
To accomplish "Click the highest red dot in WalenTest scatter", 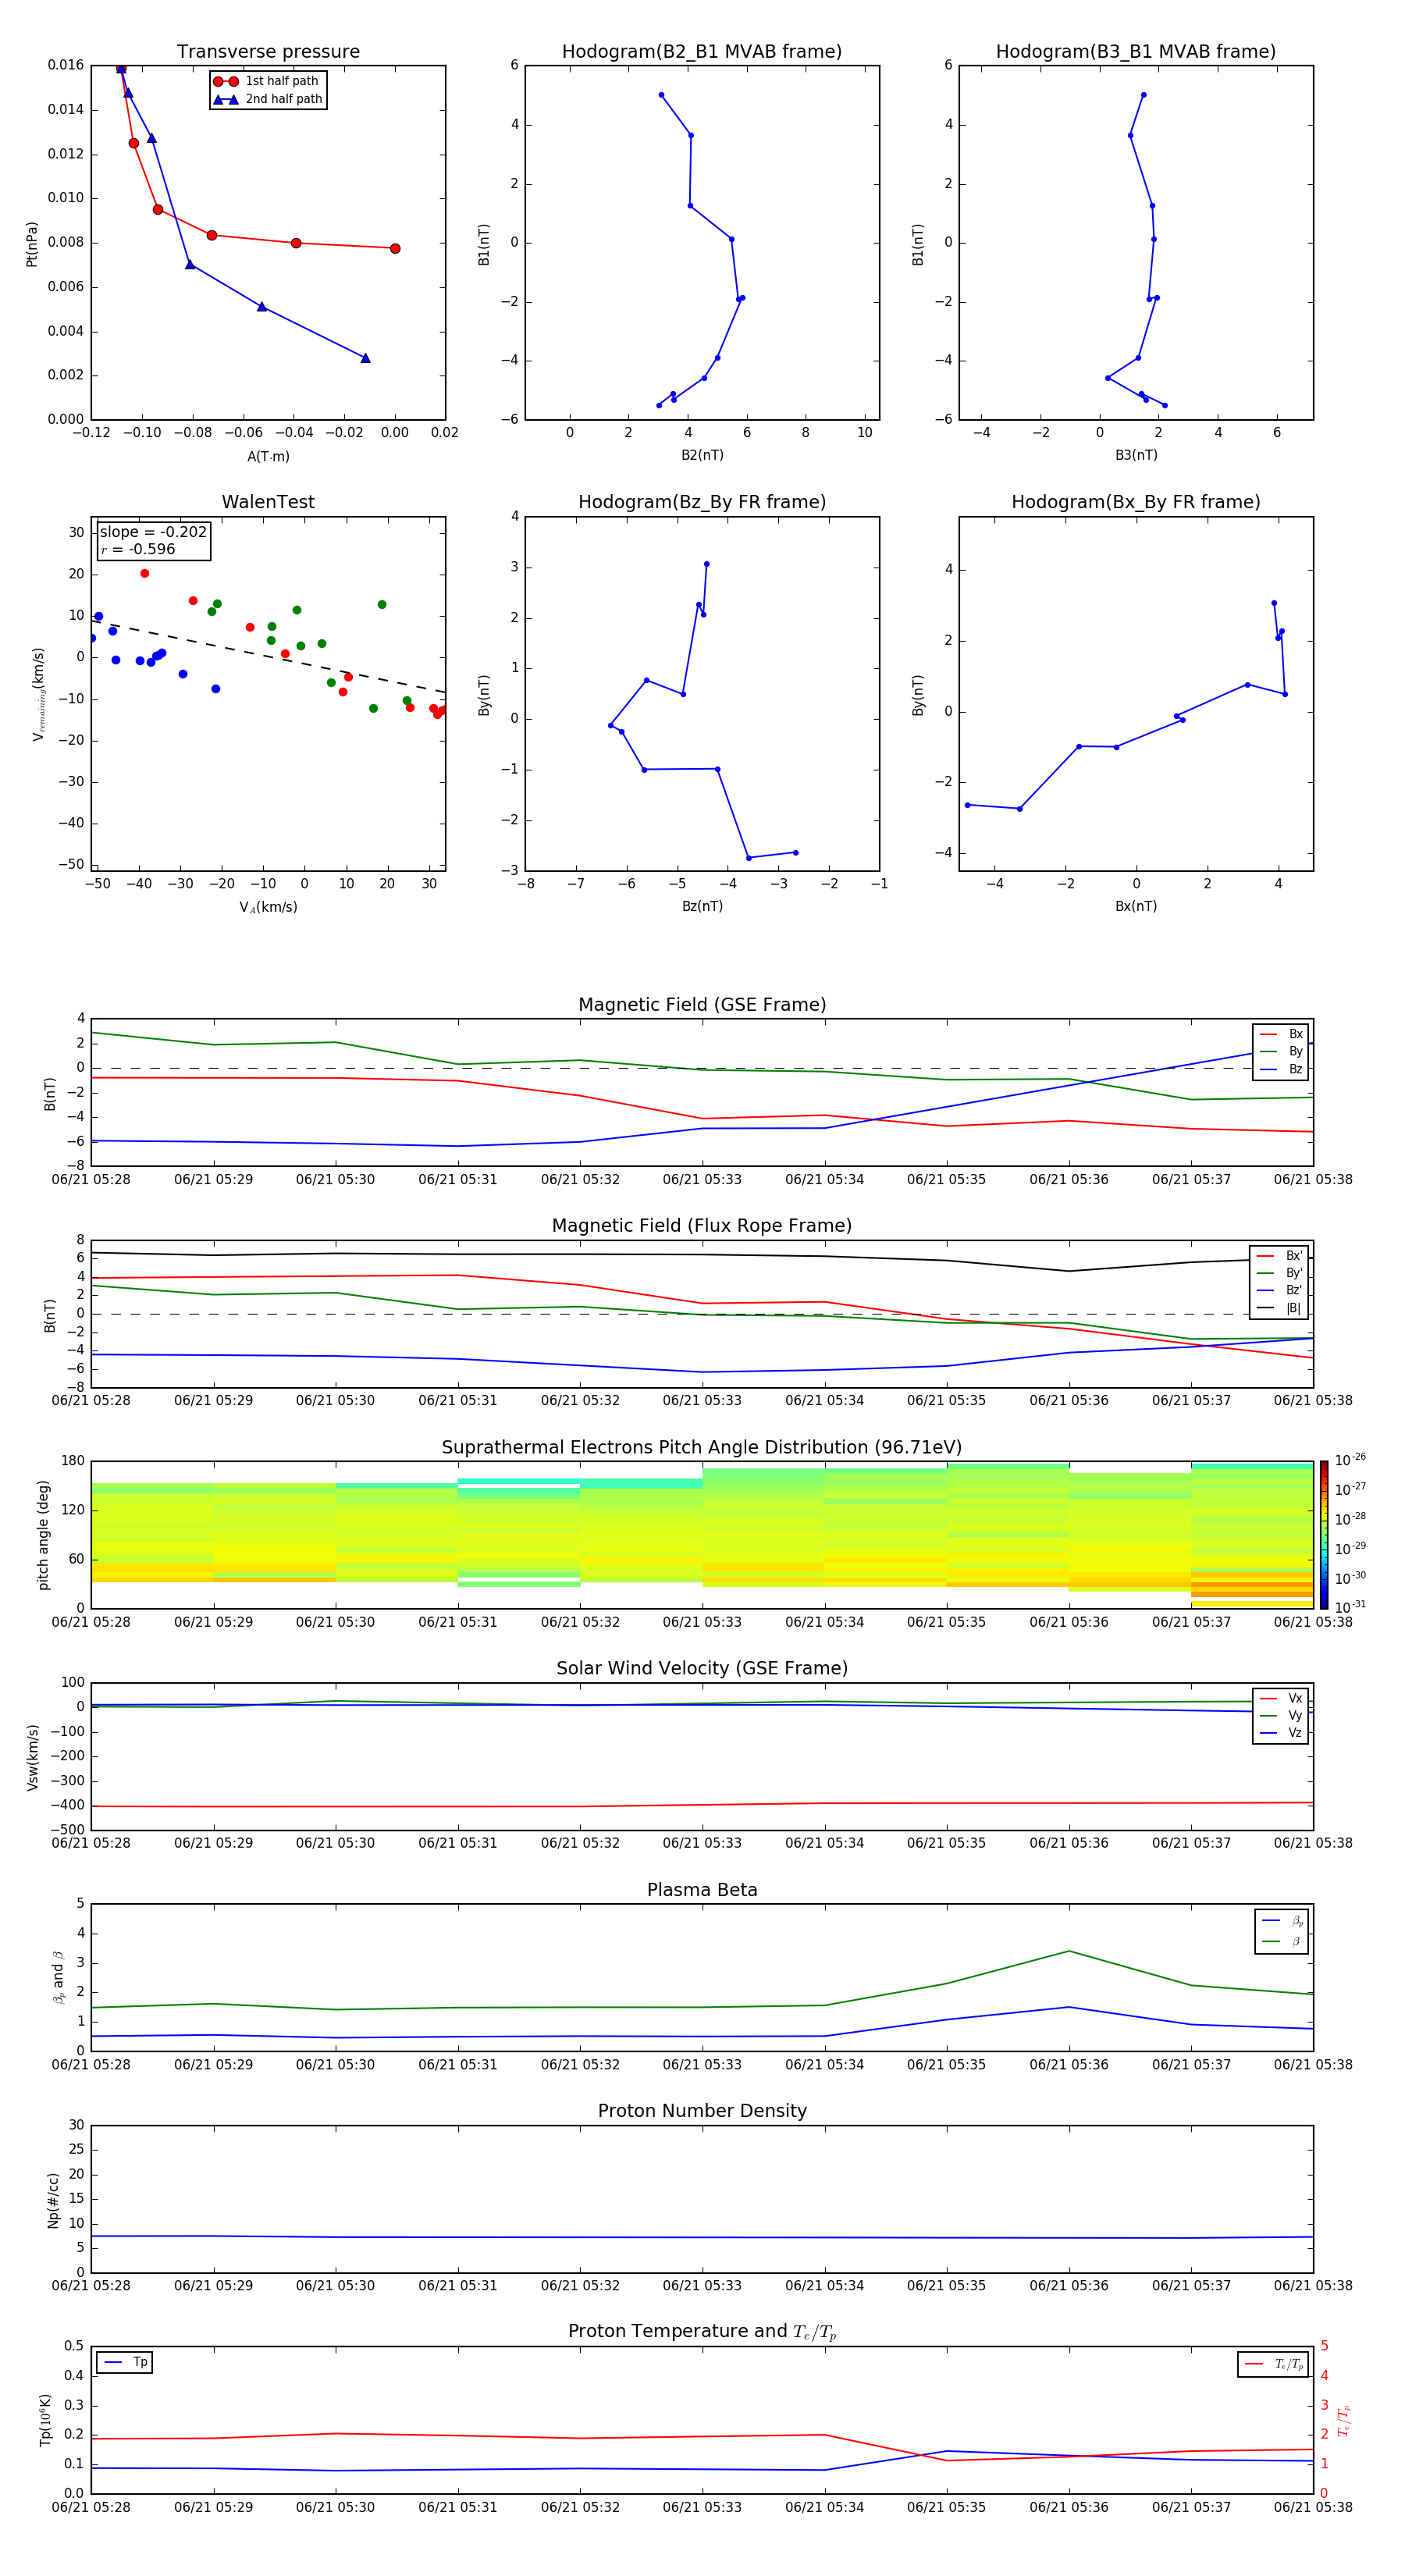I will [x=145, y=574].
